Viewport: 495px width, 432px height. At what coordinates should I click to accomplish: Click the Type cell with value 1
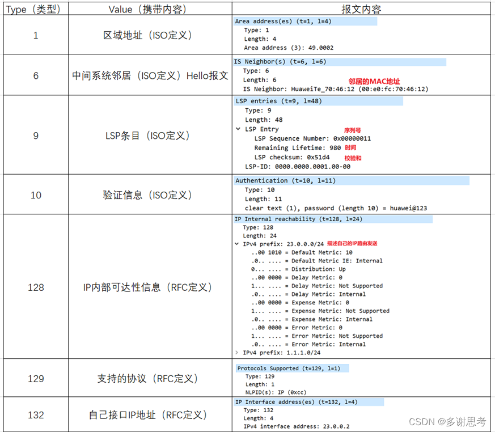(x=36, y=35)
